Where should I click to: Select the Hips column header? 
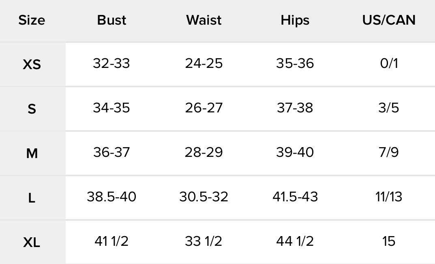pyautogui.click(x=295, y=21)
